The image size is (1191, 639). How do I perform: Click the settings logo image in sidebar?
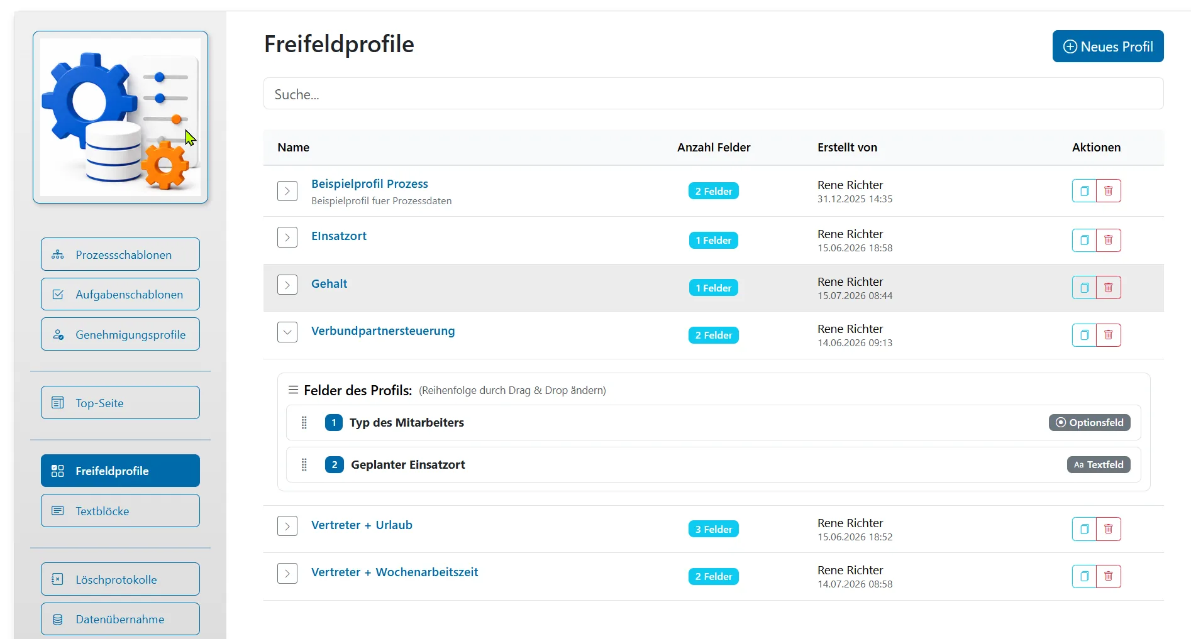[121, 117]
